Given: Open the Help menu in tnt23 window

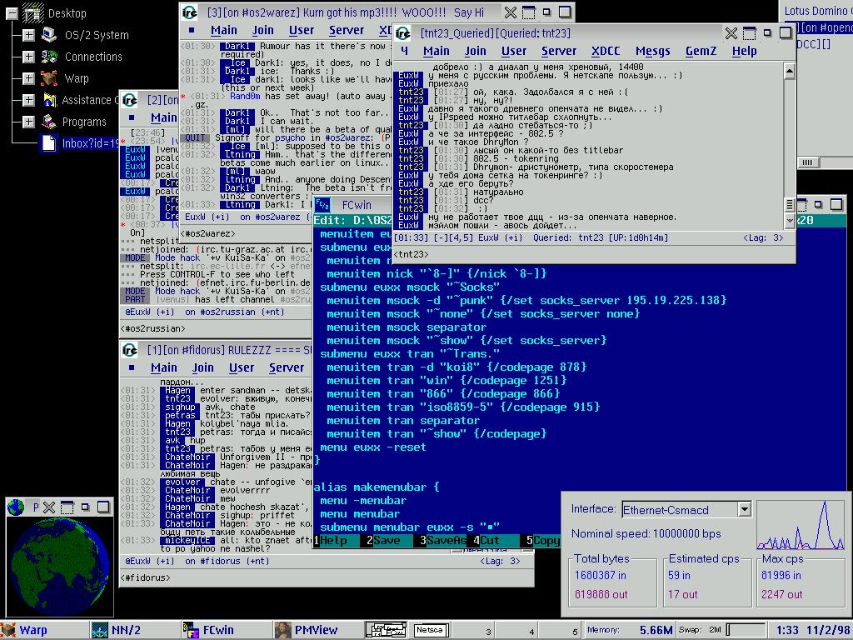Looking at the screenshot, I should click(744, 51).
